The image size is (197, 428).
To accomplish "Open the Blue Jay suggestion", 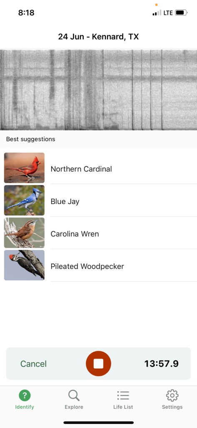I will (x=98, y=200).
